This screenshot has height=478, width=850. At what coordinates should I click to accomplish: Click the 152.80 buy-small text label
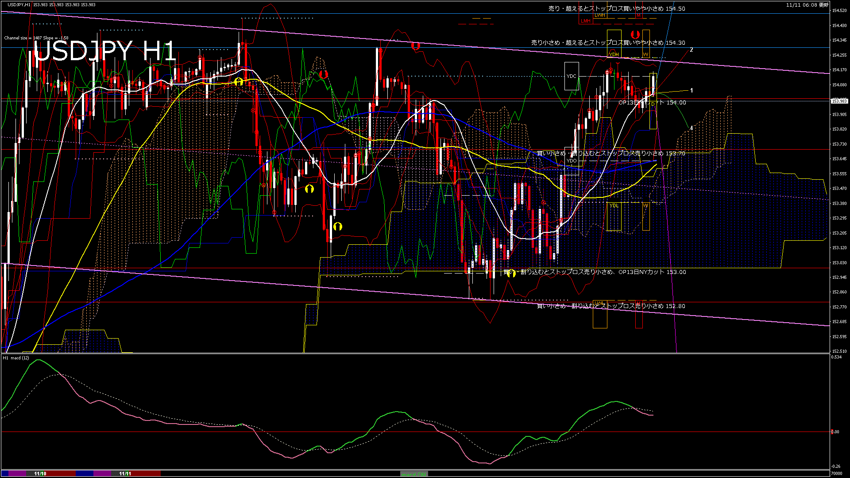tap(611, 306)
